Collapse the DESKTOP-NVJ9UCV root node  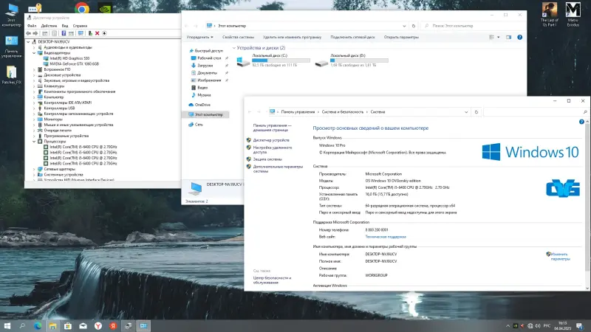28,42
